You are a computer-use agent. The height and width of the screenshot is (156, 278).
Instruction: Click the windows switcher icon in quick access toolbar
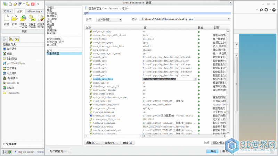pos(20,4)
